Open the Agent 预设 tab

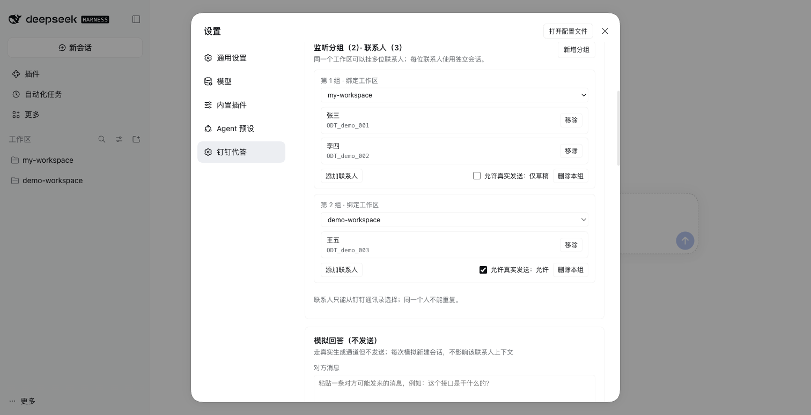241,129
